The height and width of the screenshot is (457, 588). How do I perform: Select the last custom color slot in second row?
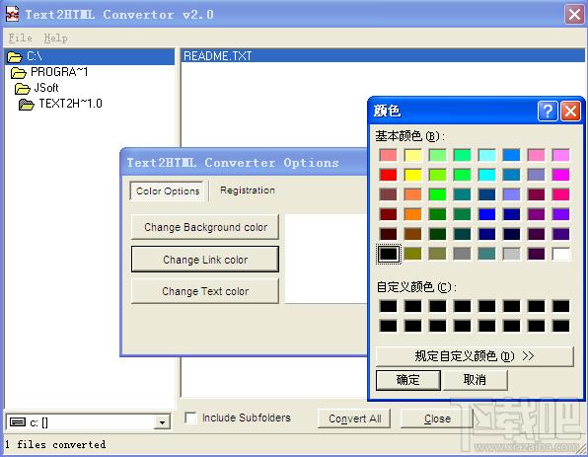tap(561, 326)
